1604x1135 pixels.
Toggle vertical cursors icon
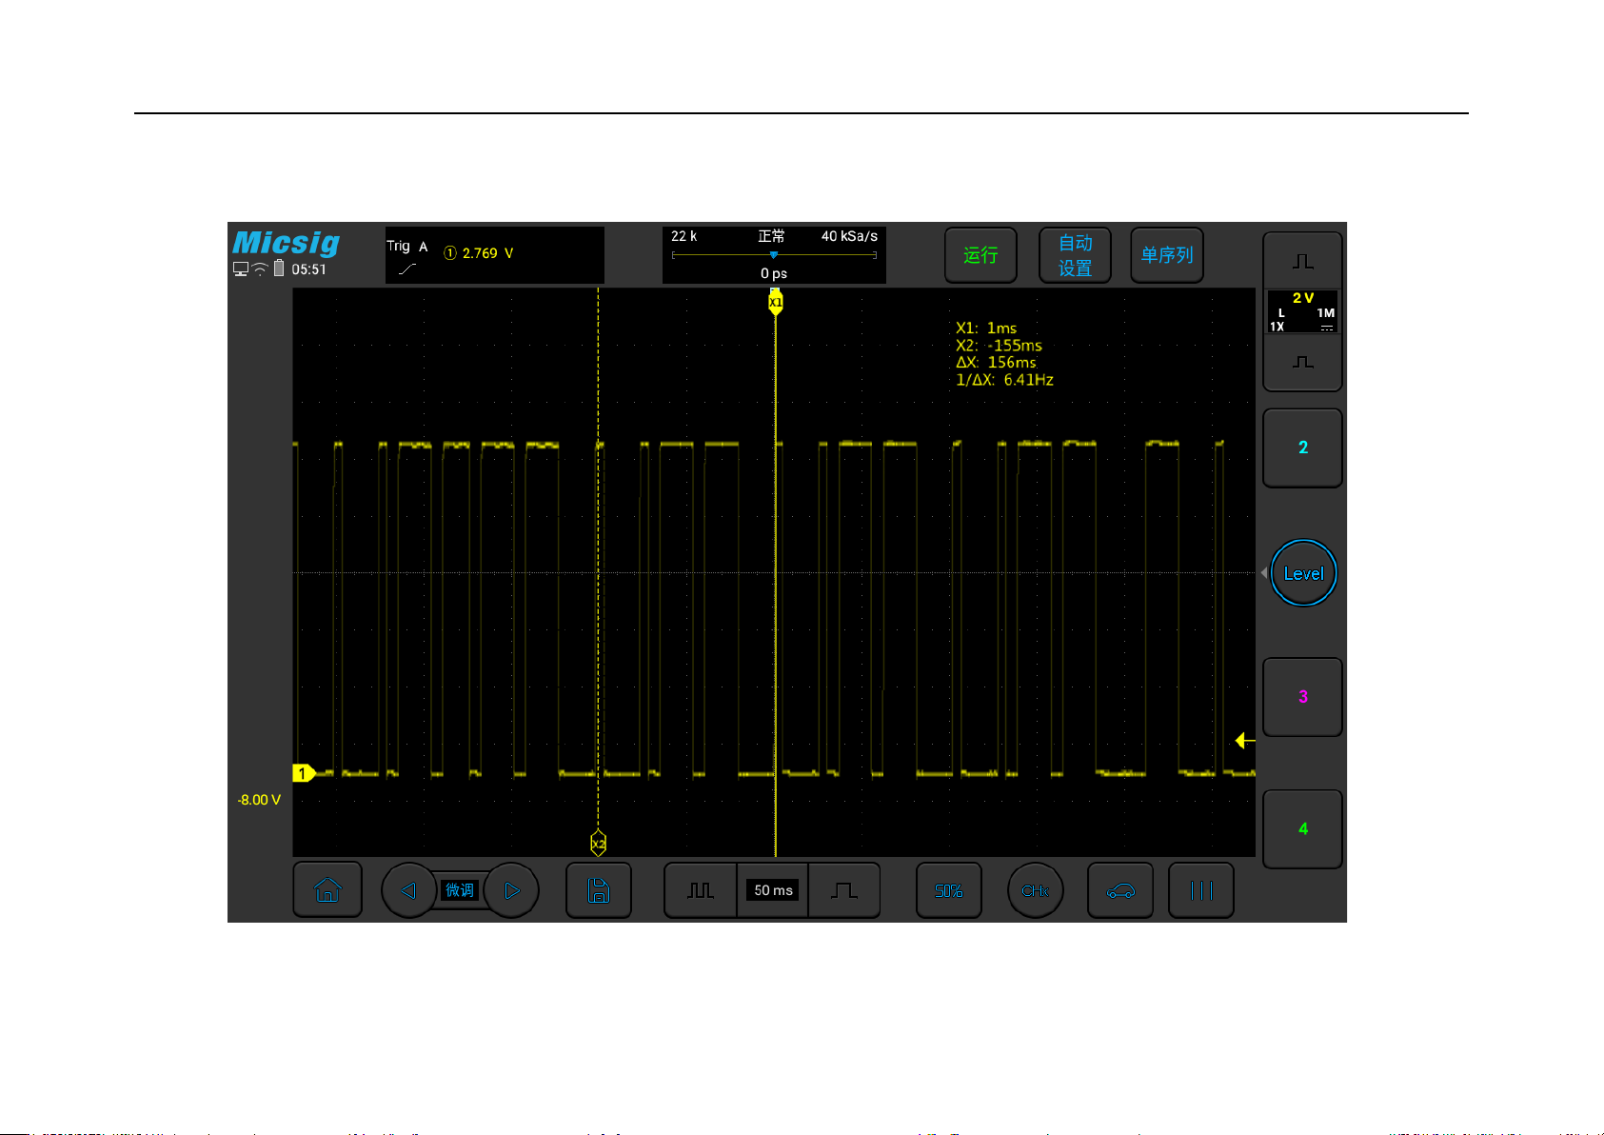(x=1201, y=890)
